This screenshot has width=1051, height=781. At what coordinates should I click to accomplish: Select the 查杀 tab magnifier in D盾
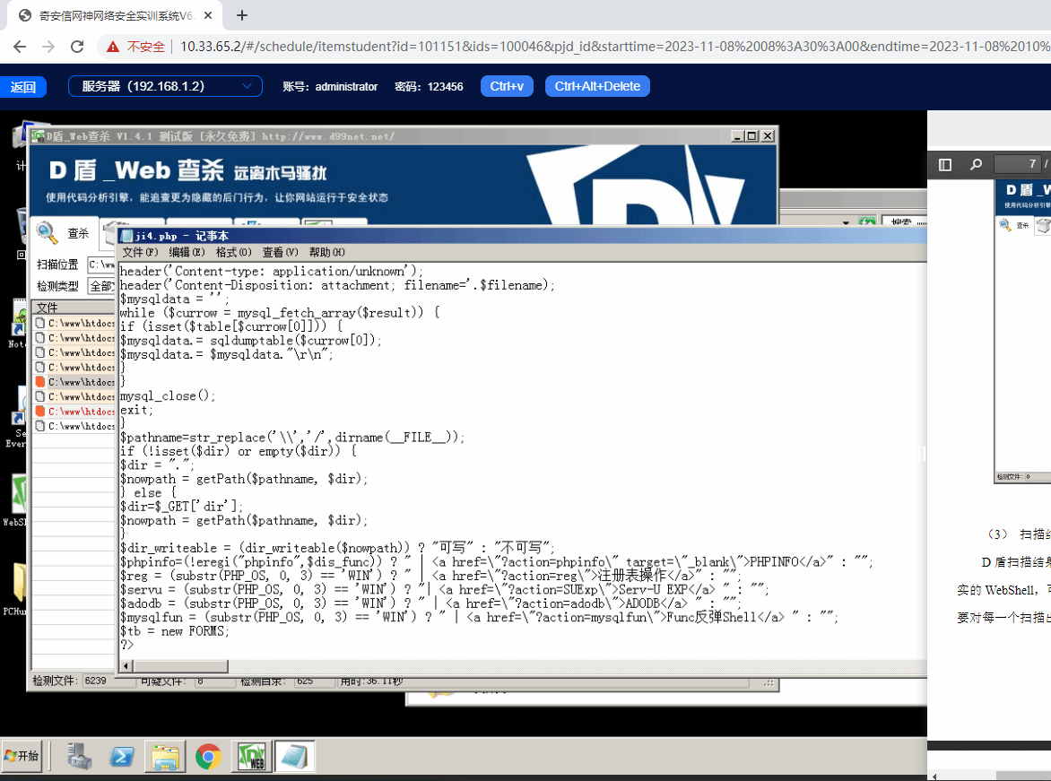tap(47, 232)
